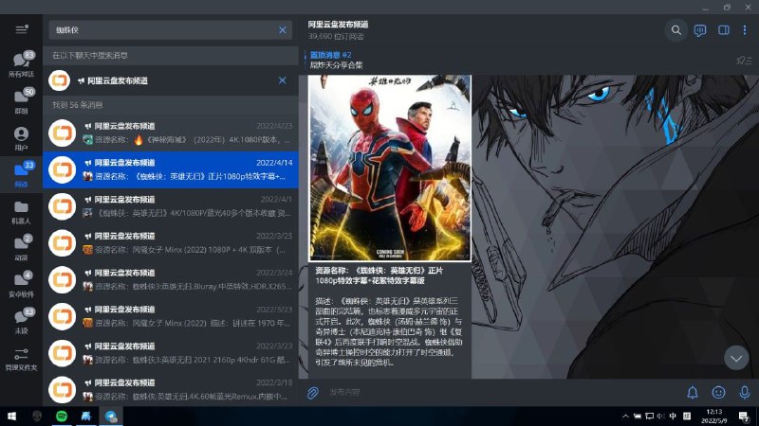The image size is (759, 426).
Task: Open the search result dated 2022/4/1
Action: pyautogui.click(x=171, y=206)
